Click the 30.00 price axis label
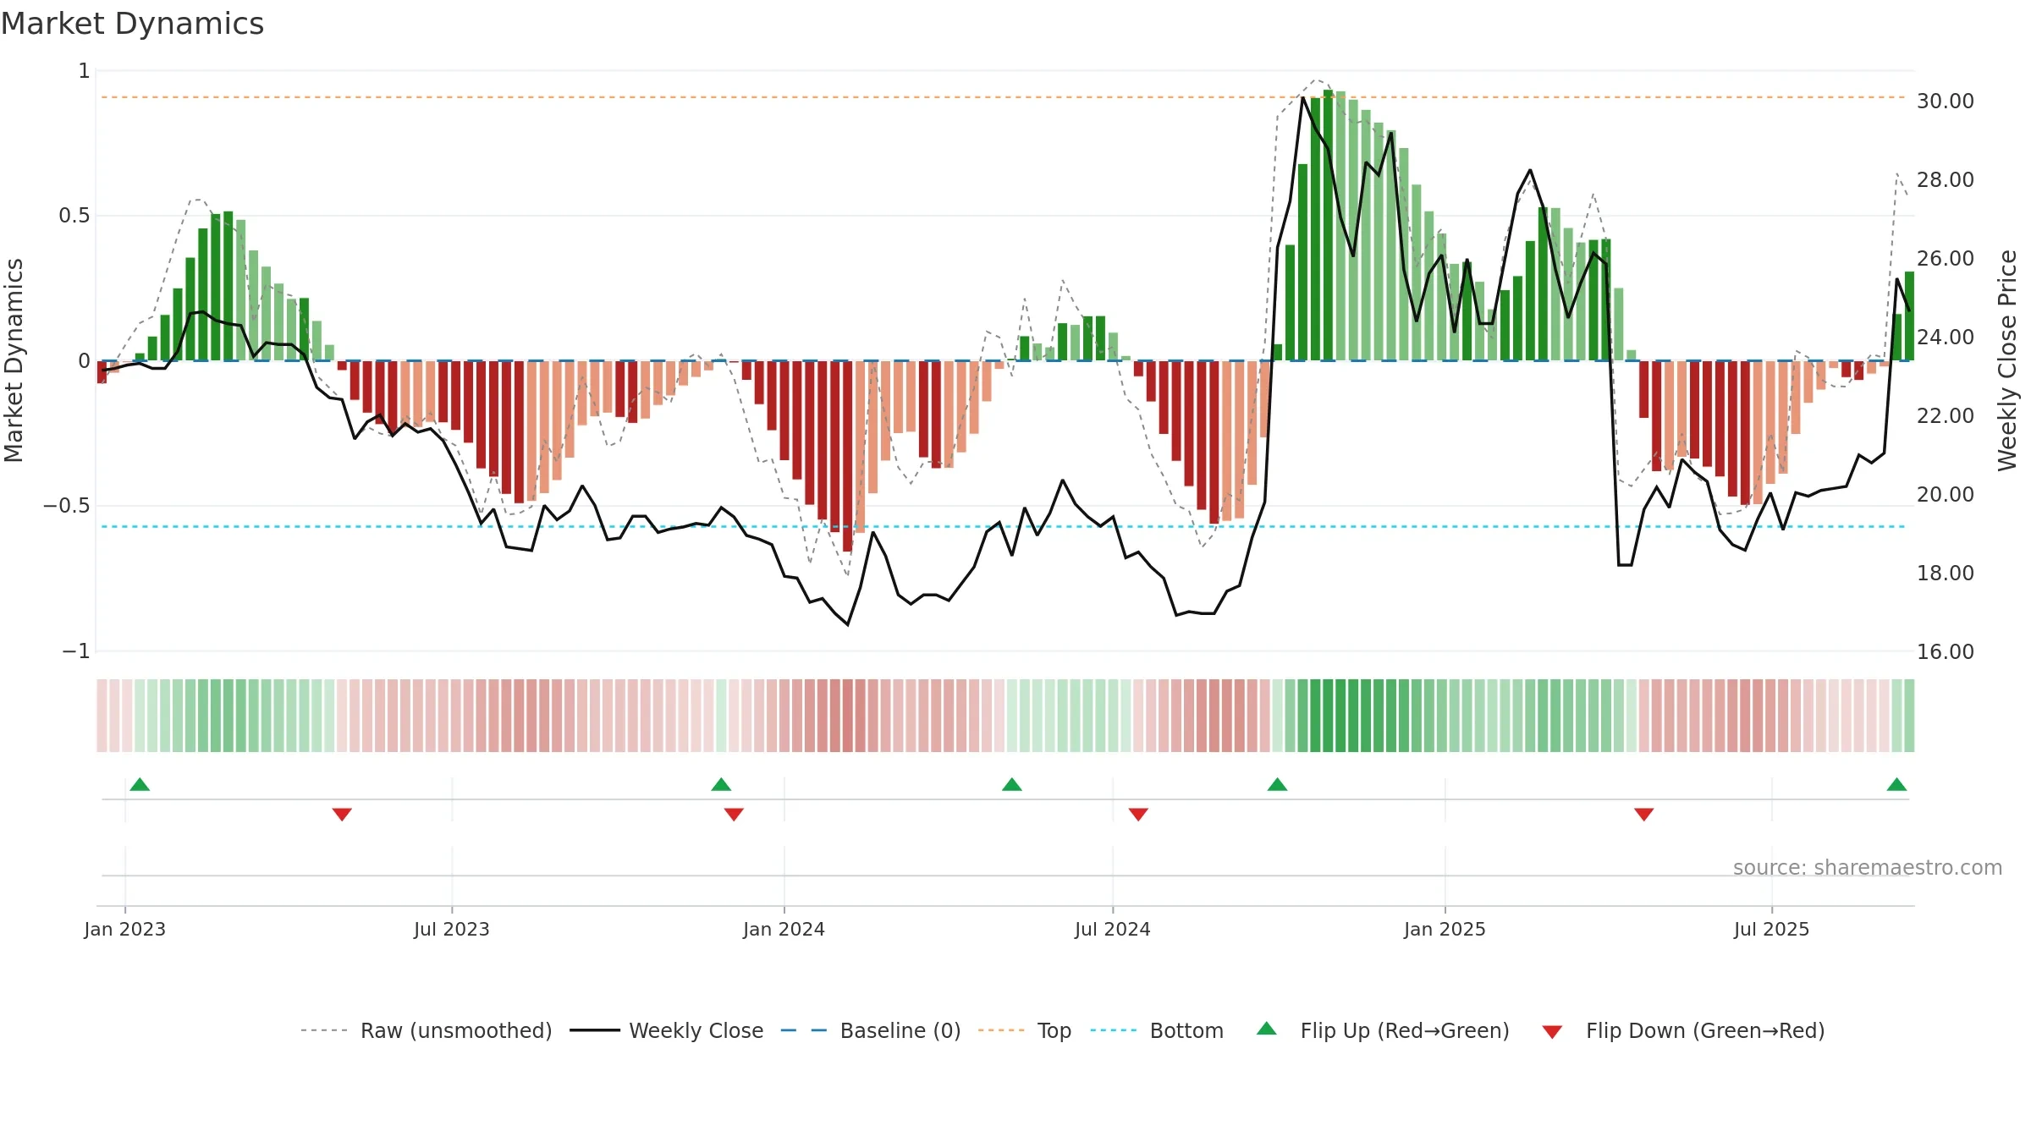The height and width of the screenshot is (1142, 2031). pyautogui.click(x=1946, y=101)
